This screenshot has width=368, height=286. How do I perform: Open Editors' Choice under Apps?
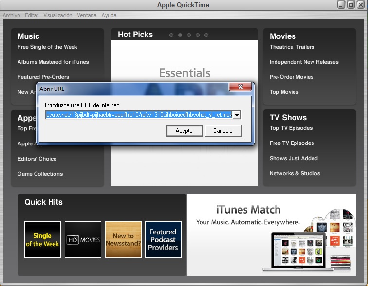click(x=37, y=159)
